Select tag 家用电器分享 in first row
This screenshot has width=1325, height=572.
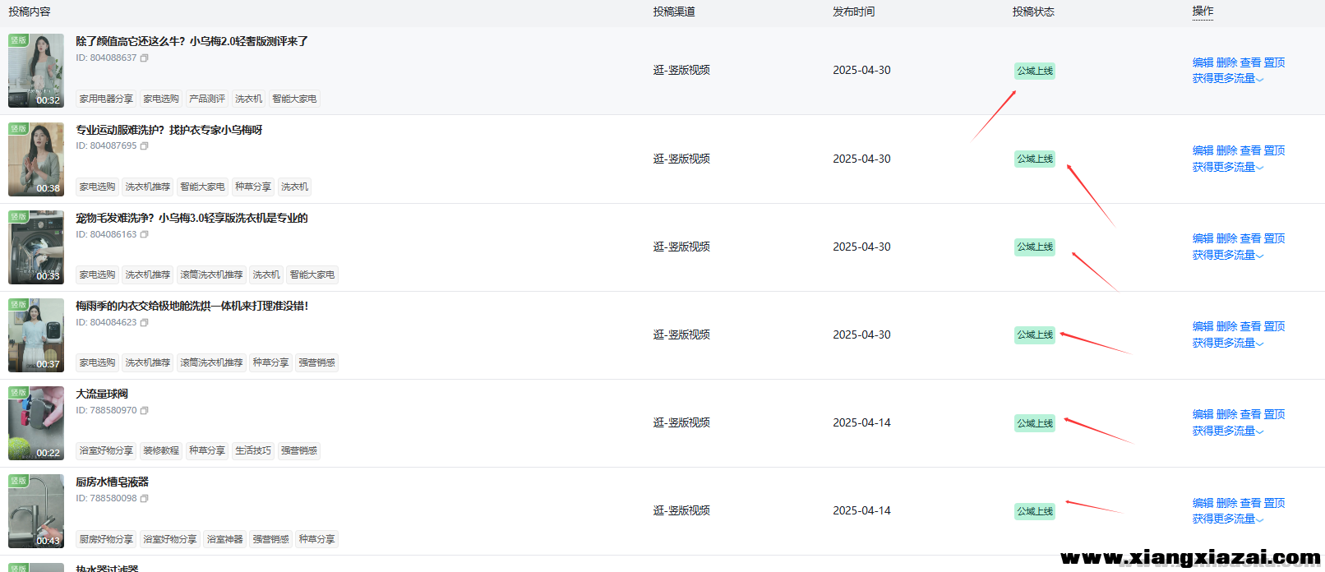pyautogui.click(x=106, y=99)
